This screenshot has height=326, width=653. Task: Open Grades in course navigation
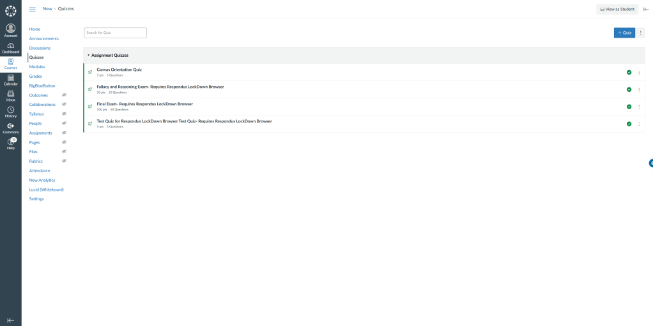[x=36, y=76]
